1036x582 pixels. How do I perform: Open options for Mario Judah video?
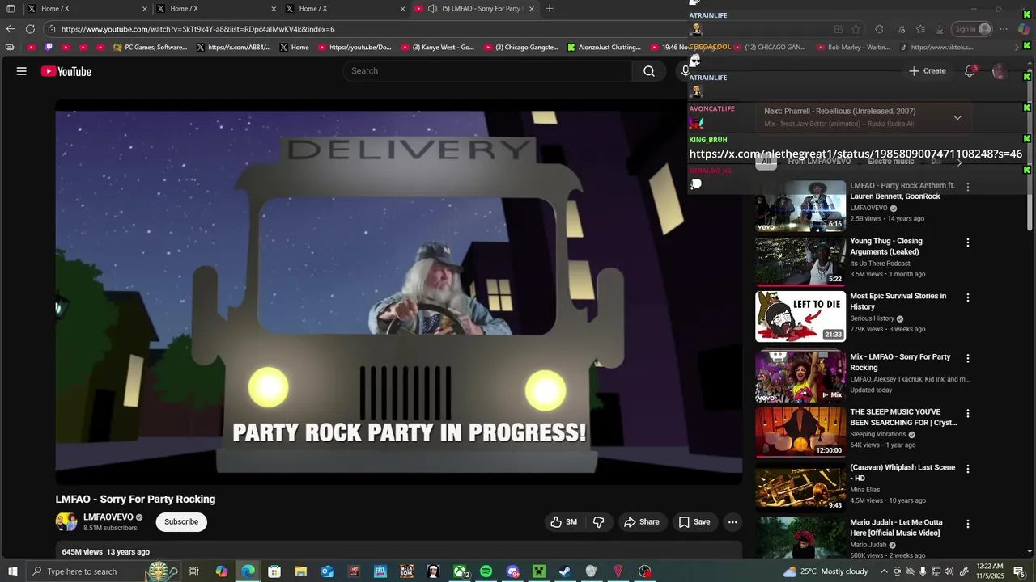click(967, 524)
